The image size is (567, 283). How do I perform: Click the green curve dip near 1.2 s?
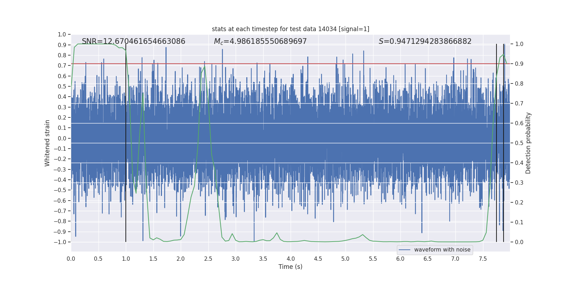[x=136, y=193]
